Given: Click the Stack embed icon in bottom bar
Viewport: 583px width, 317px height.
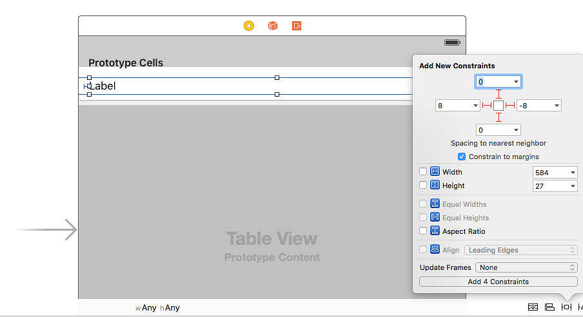Looking at the screenshot, I should coord(533,307).
